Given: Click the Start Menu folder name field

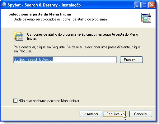Looking at the screenshot, I should point(65,60).
